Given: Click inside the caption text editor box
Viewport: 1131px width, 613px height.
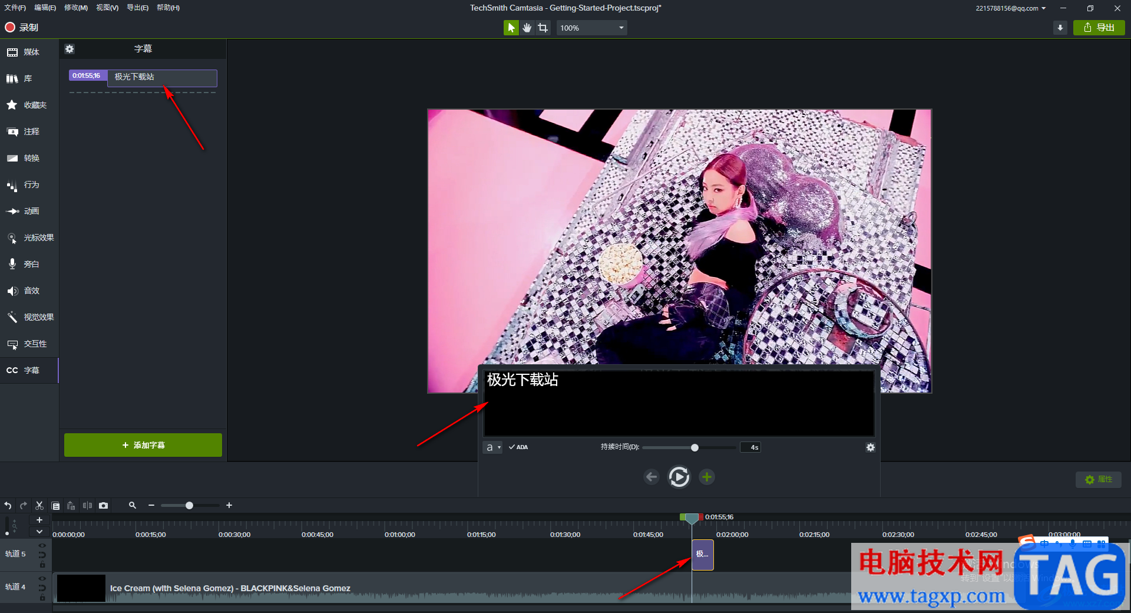Looking at the screenshot, I should click(679, 403).
